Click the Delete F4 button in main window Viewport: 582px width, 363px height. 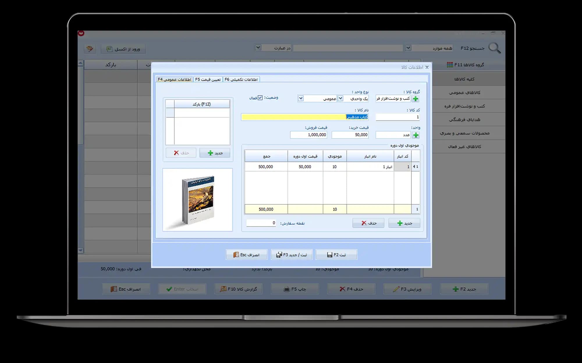click(x=351, y=289)
